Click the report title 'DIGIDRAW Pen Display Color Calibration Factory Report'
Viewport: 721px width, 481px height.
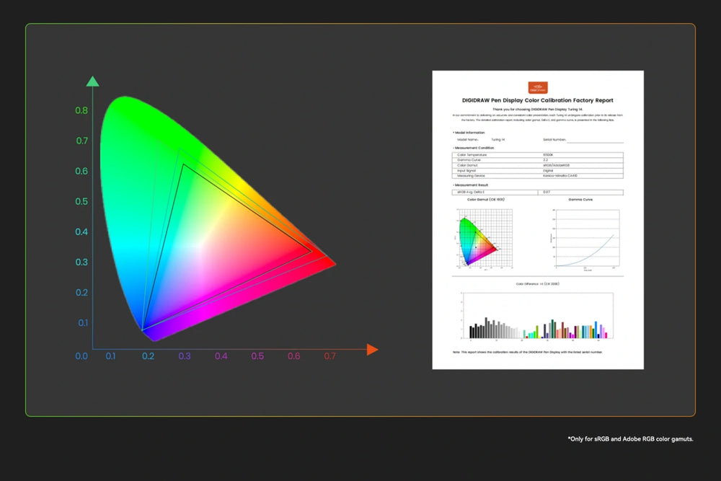pyautogui.click(x=538, y=100)
